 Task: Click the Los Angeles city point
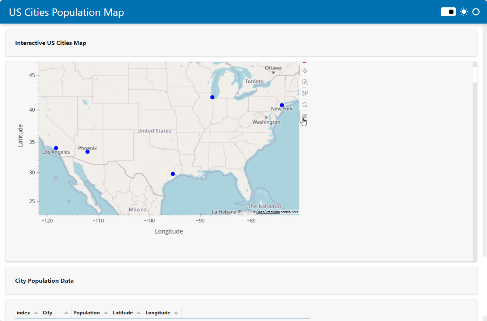(56, 148)
